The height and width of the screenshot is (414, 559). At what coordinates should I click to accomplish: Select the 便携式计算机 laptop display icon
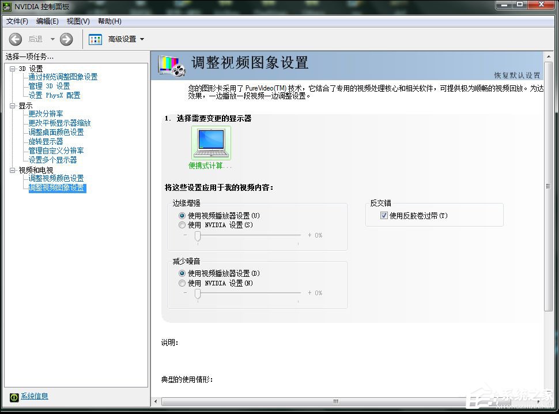(210, 141)
